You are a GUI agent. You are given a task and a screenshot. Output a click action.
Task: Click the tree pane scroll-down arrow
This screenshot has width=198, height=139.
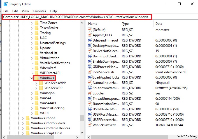(x=82, y=133)
